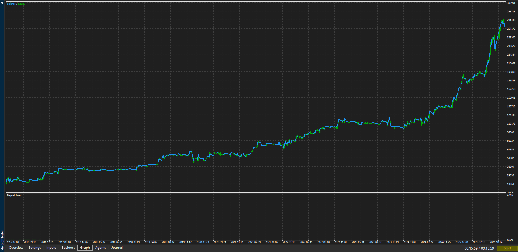Switch to the Overview tab
The width and height of the screenshot is (518, 252).
click(16, 248)
